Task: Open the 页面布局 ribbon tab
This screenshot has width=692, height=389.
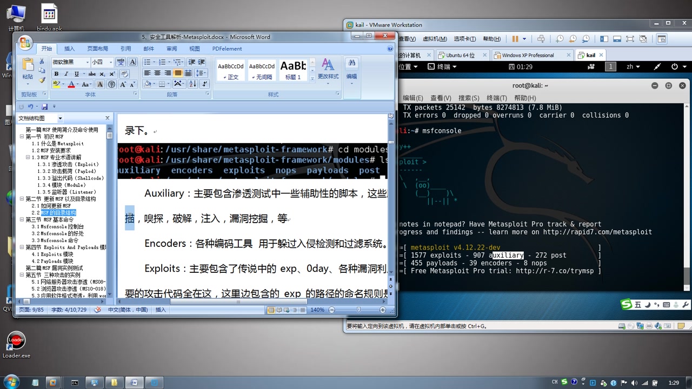Action: pos(98,49)
